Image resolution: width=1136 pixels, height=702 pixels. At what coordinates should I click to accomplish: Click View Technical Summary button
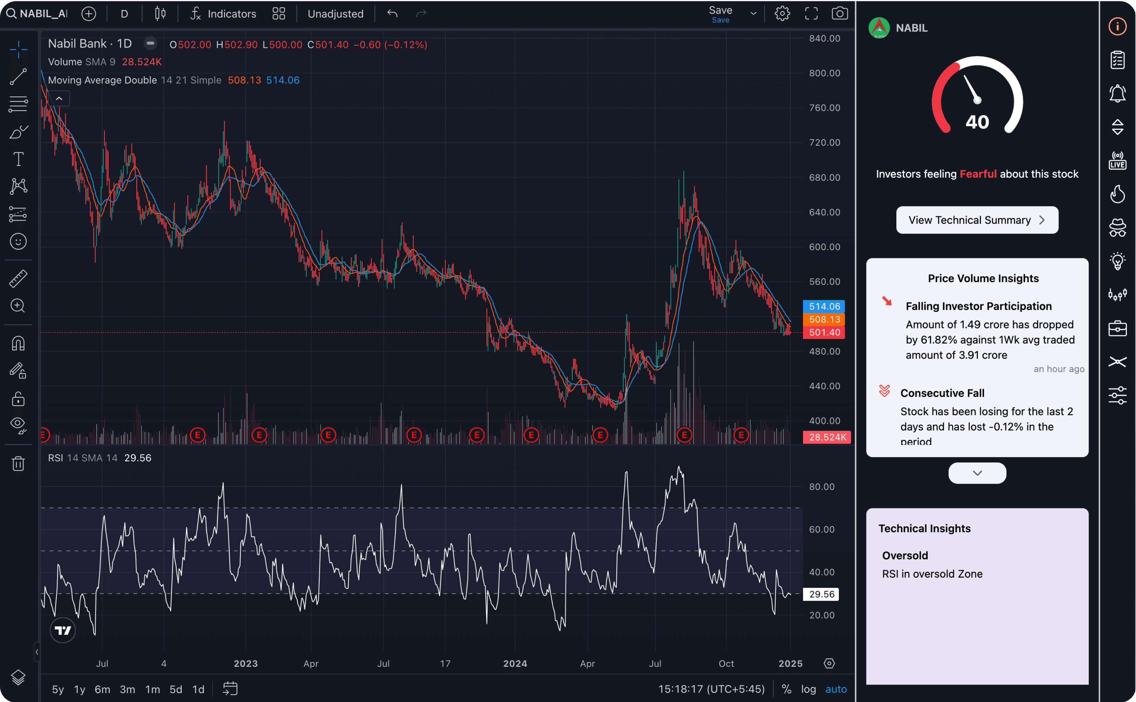pyautogui.click(x=977, y=220)
